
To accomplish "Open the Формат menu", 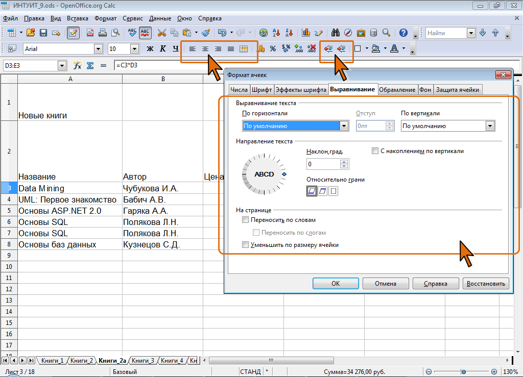I will pos(105,18).
